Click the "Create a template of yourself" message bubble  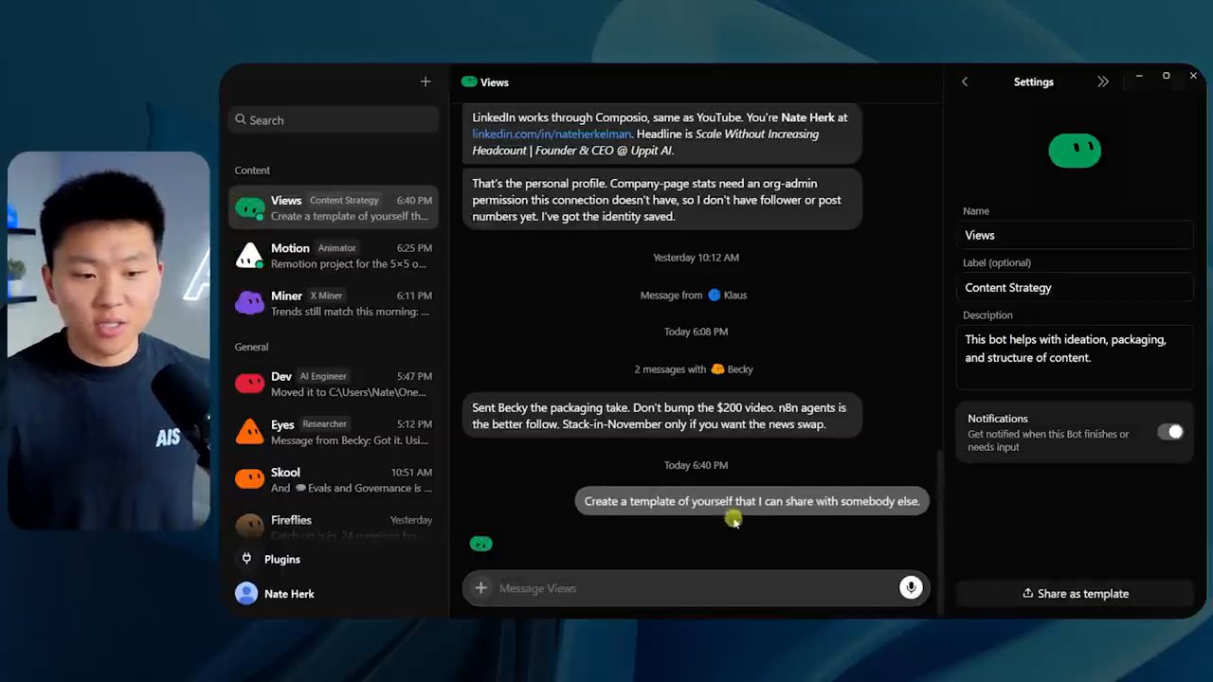click(x=751, y=501)
